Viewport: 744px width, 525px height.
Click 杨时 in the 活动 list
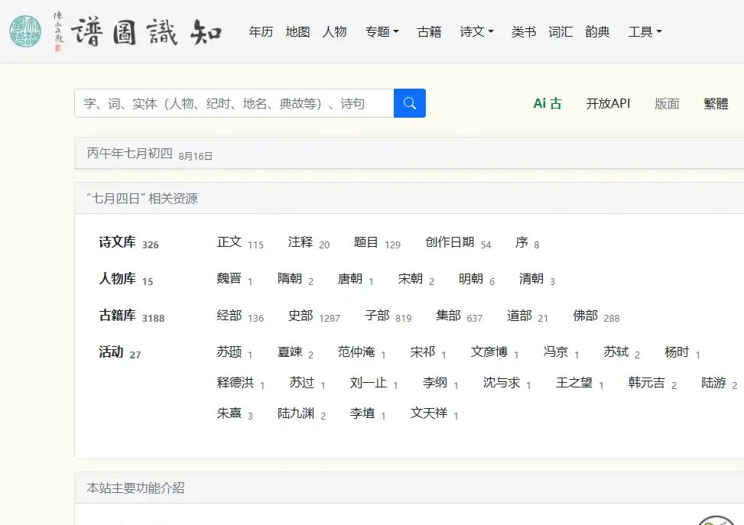click(677, 352)
